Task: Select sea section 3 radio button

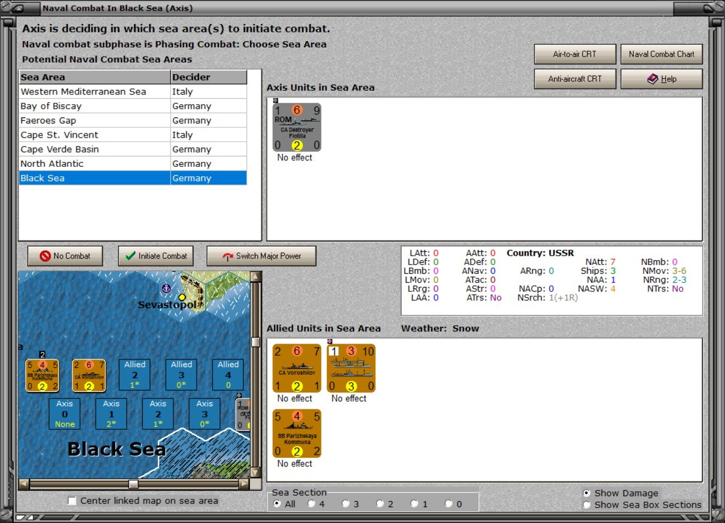Action: tap(345, 504)
